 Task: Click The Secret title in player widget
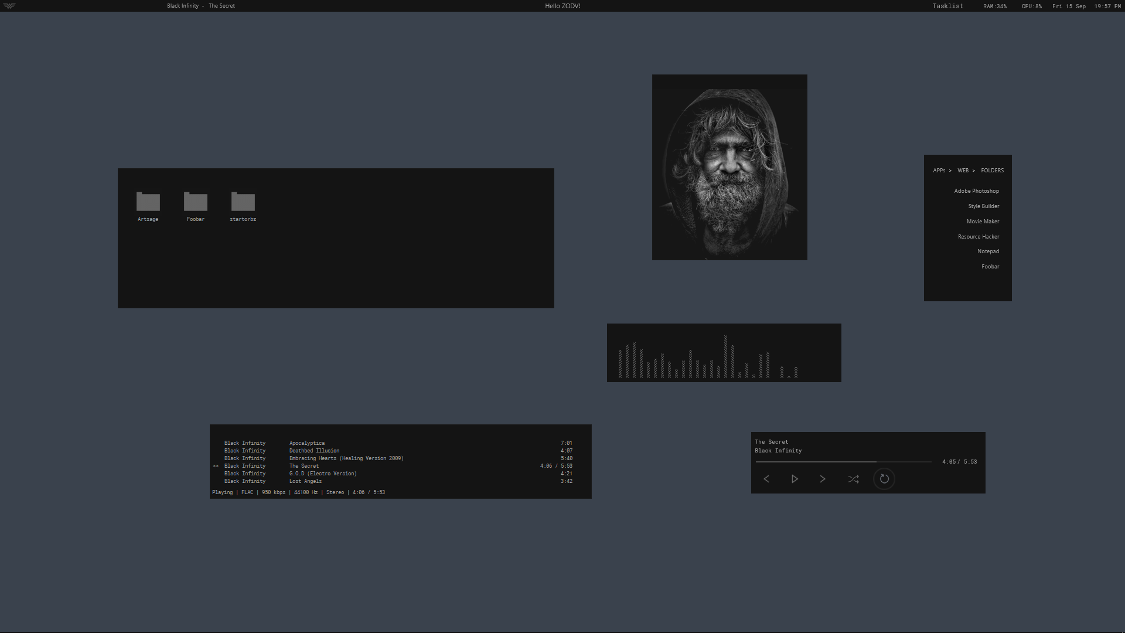772,442
